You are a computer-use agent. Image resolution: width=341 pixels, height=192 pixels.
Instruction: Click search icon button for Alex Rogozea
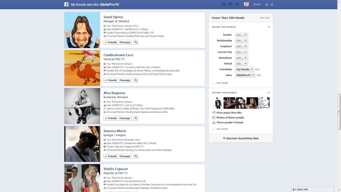pos(136,118)
